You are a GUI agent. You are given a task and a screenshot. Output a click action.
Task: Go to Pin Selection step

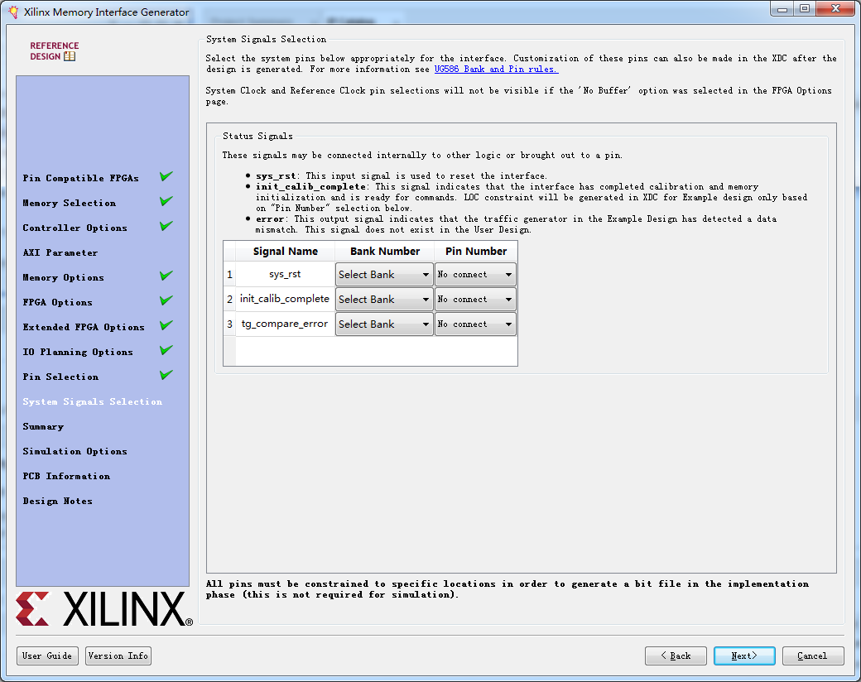coord(60,377)
